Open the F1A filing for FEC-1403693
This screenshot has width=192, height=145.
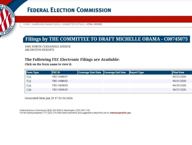click(29, 85)
